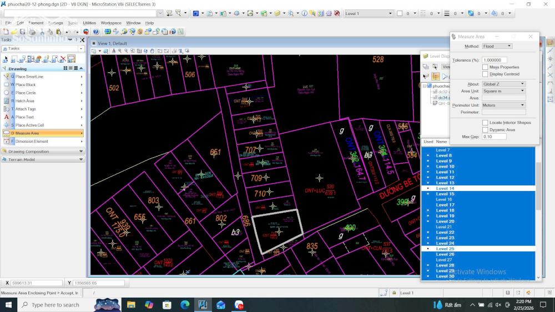Open the Area Unit dropdown
The height and width of the screenshot is (312, 555).
503,91
